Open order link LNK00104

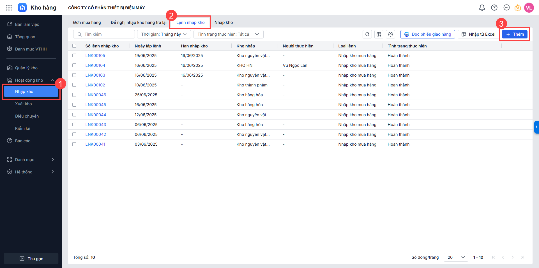pos(95,65)
